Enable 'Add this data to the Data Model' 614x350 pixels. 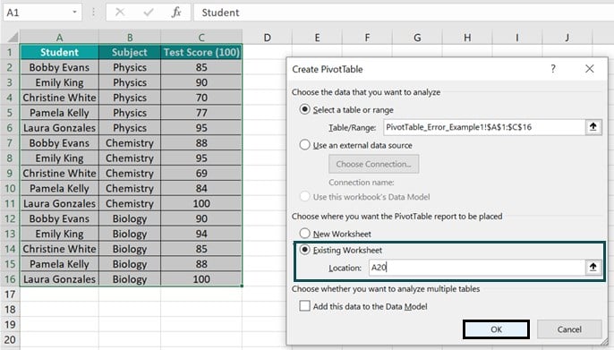(x=304, y=306)
